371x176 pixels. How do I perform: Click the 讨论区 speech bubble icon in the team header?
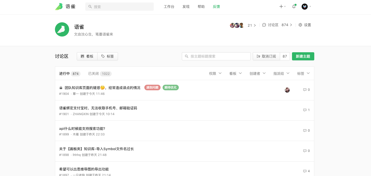click(264, 25)
